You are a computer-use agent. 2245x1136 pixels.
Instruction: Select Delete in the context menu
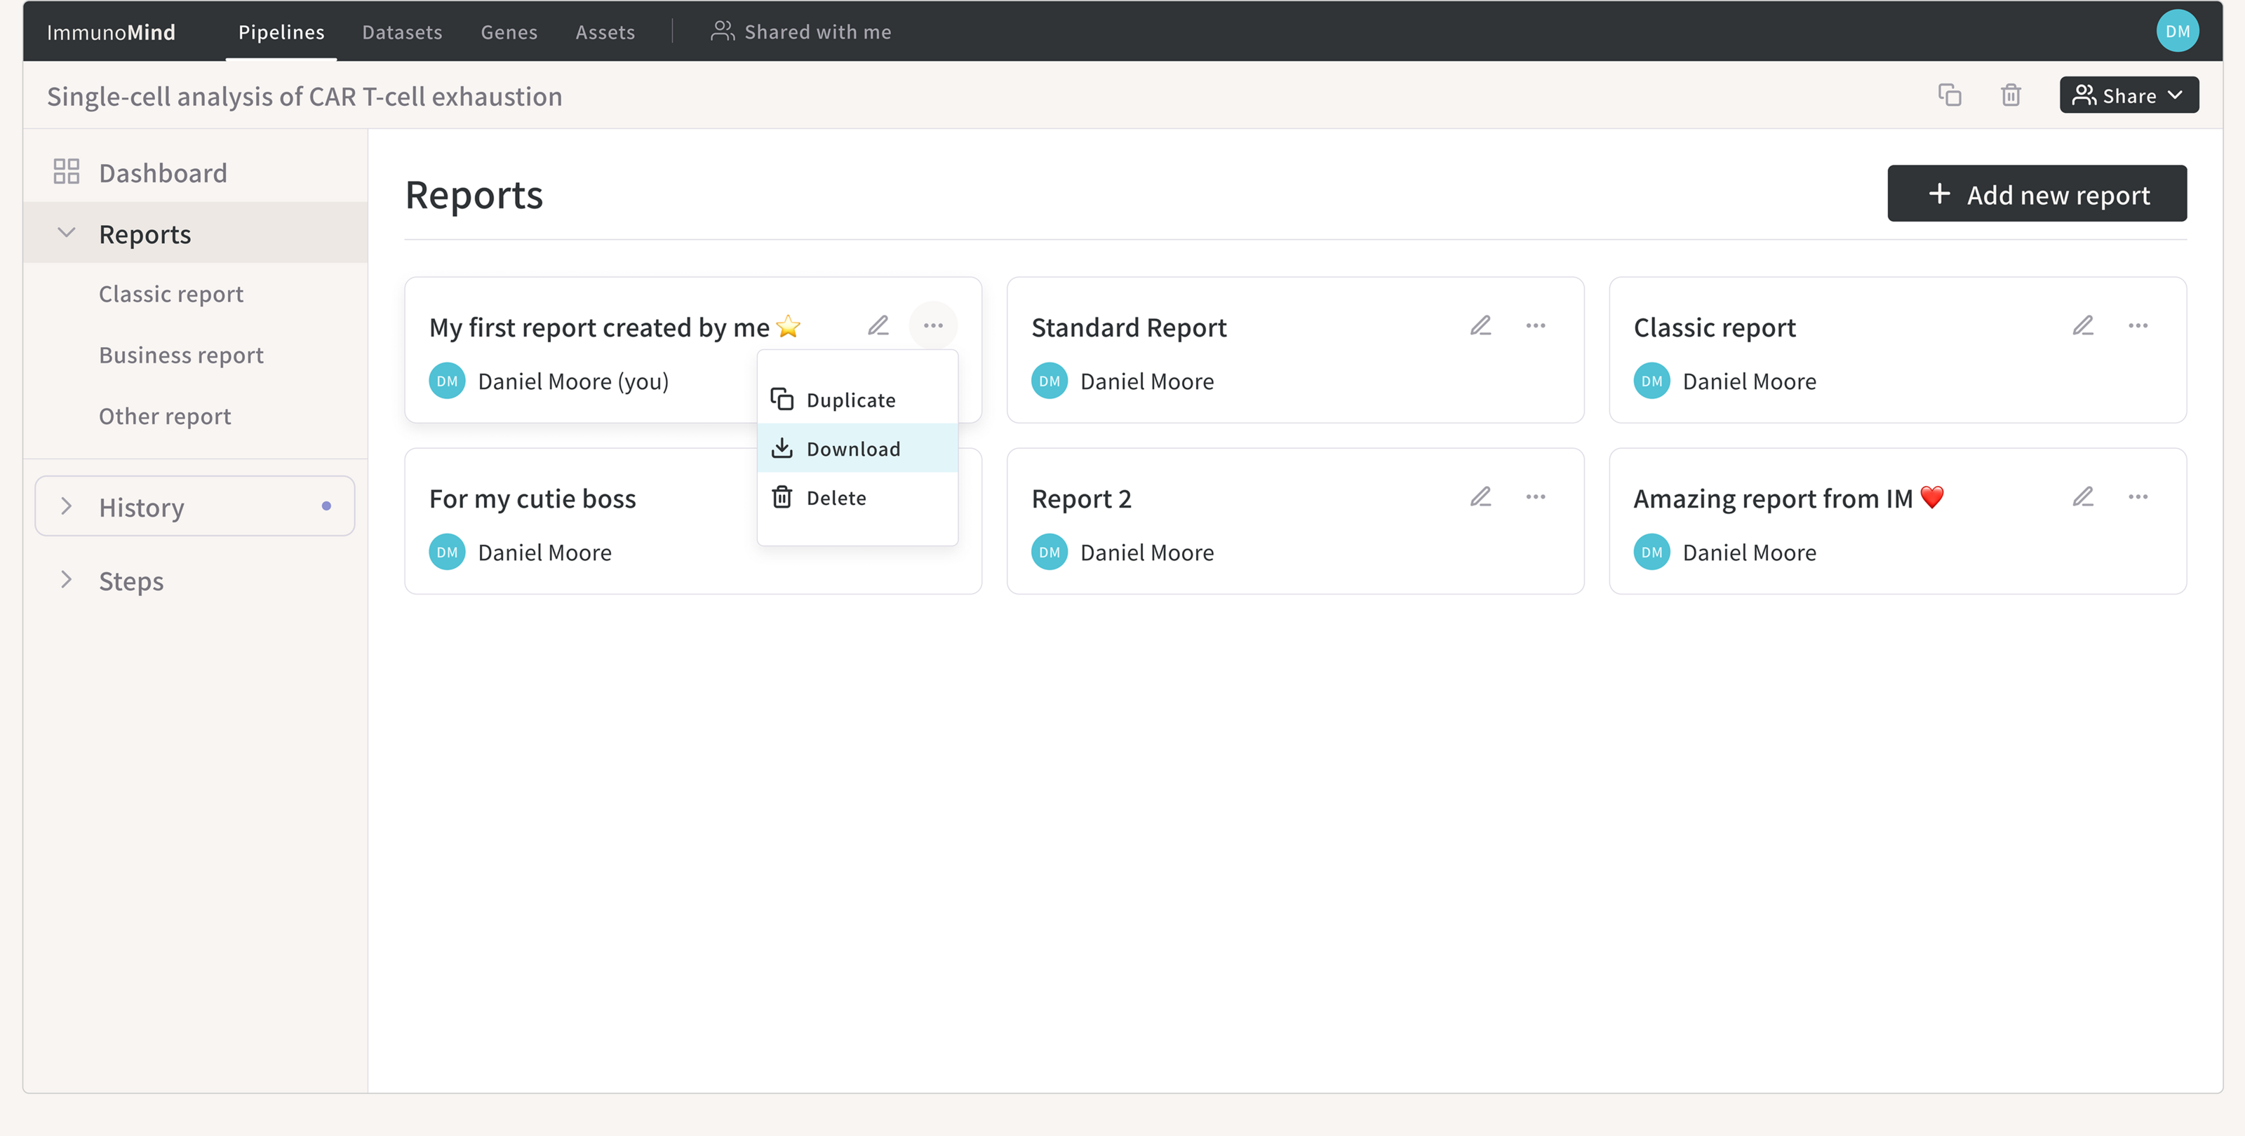coord(835,497)
